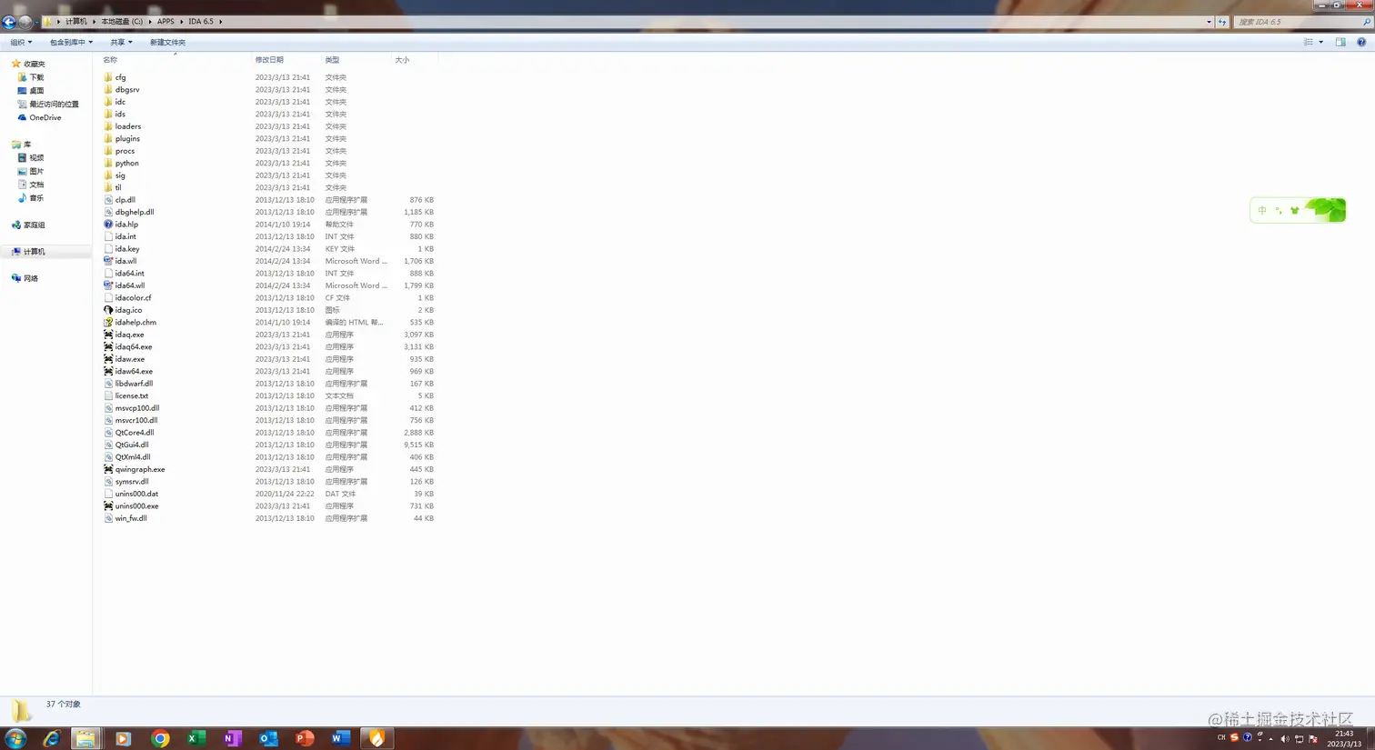
Task: Open the 包含到库中 dropdown
Action: (71, 42)
